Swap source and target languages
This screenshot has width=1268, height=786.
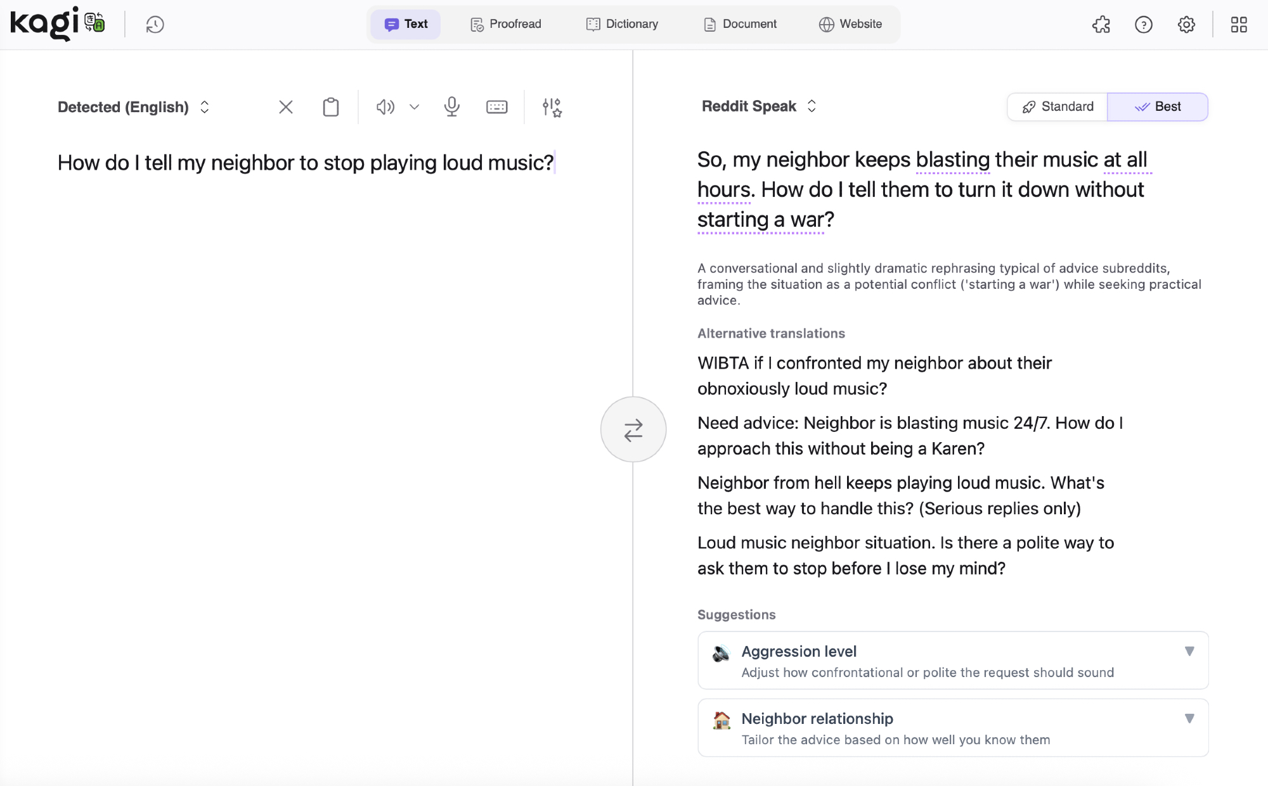(633, 429)
